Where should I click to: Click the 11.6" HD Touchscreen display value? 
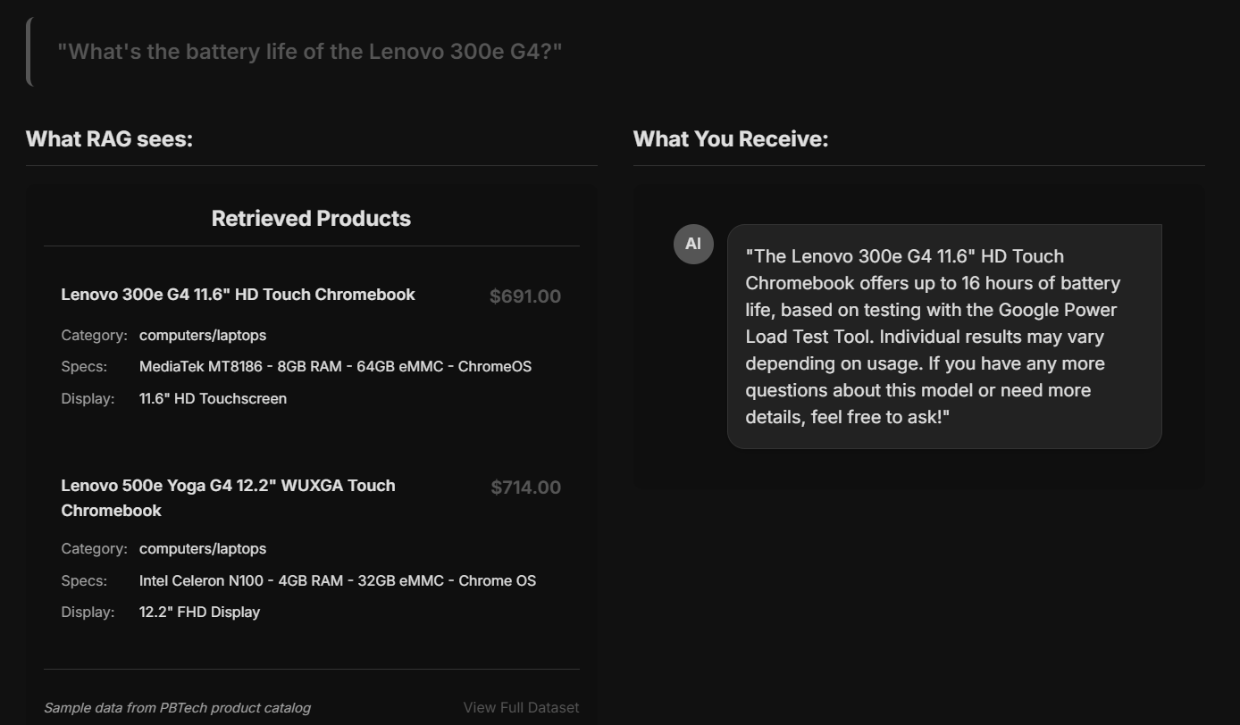pos(213,399)
